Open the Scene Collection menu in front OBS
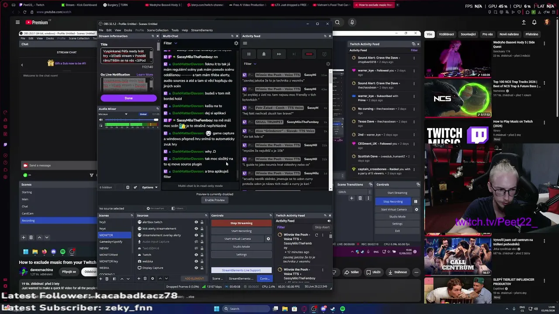Screen dimensions: 559x314 coord(157,30)
